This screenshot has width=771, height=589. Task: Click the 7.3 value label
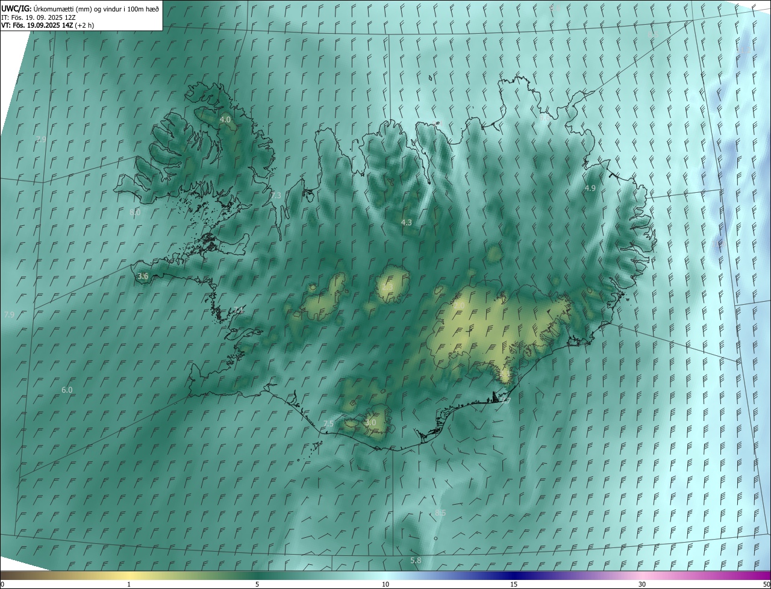click(276, 196)
